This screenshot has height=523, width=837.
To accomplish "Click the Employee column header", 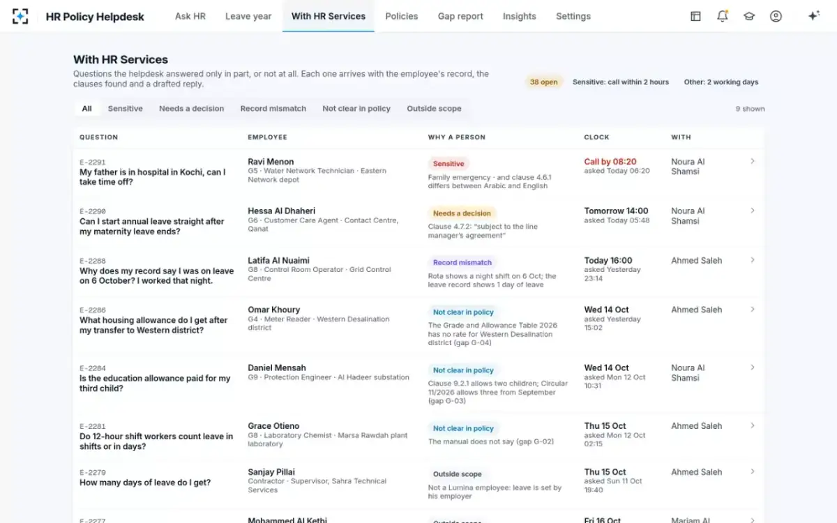I will 268,137.
